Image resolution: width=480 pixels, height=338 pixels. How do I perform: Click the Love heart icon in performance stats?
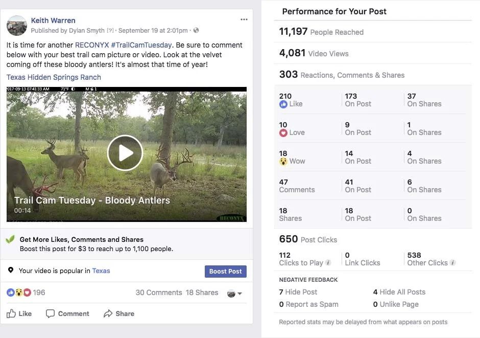point(283,132)
